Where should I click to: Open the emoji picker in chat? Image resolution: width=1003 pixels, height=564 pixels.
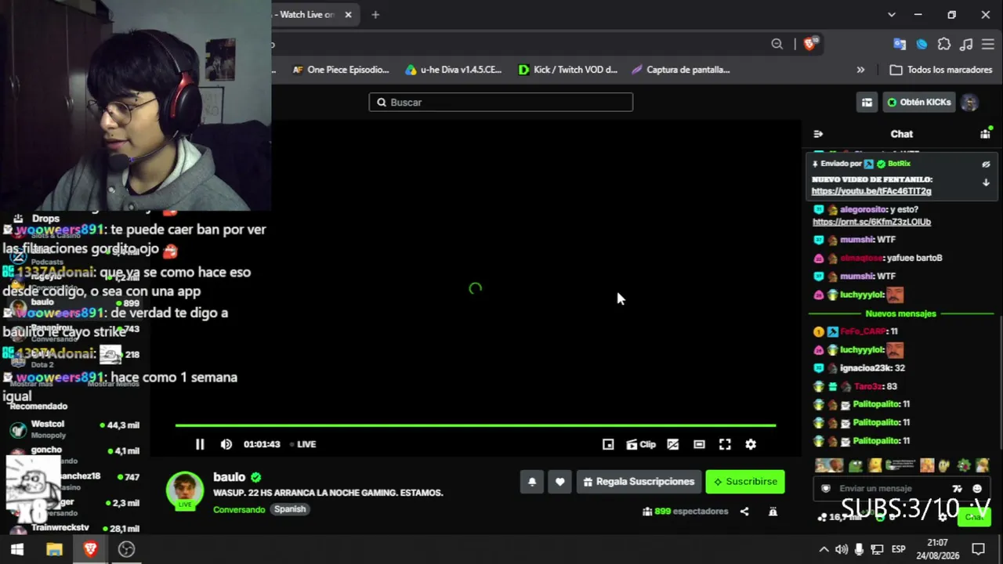pyautogui.click(x=977, y=489)
